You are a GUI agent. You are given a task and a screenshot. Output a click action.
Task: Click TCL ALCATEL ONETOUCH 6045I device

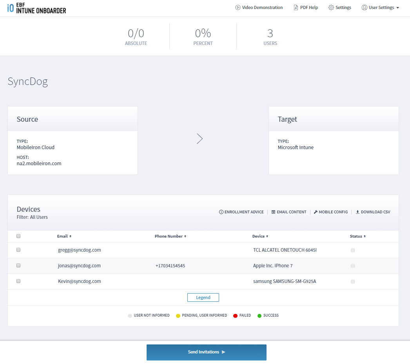[x=285, y=250]
